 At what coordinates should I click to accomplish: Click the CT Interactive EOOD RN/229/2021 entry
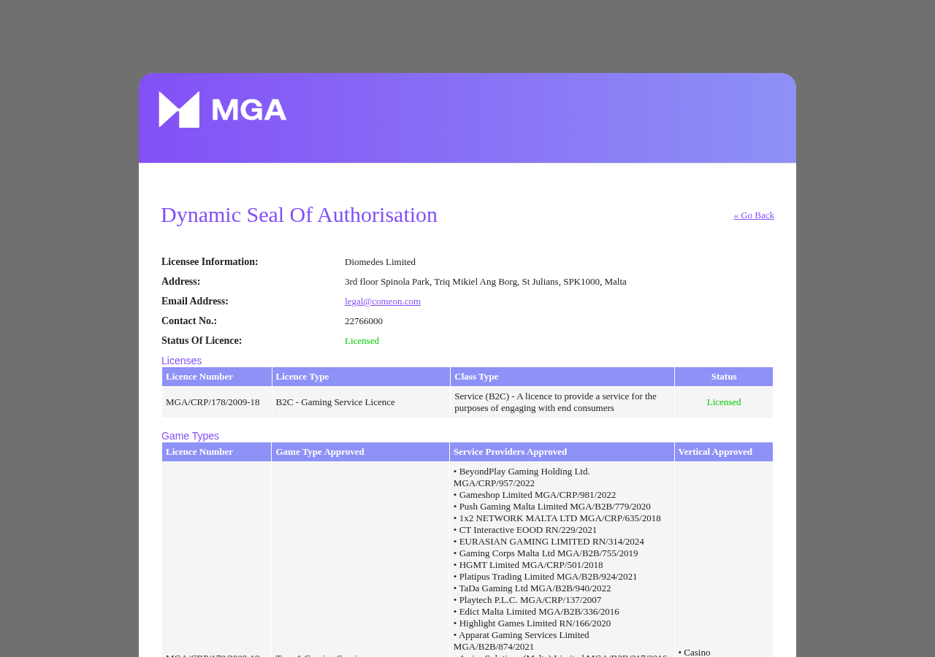[525, 530]
